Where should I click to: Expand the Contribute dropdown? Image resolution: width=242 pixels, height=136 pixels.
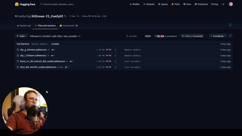point(218,36)
